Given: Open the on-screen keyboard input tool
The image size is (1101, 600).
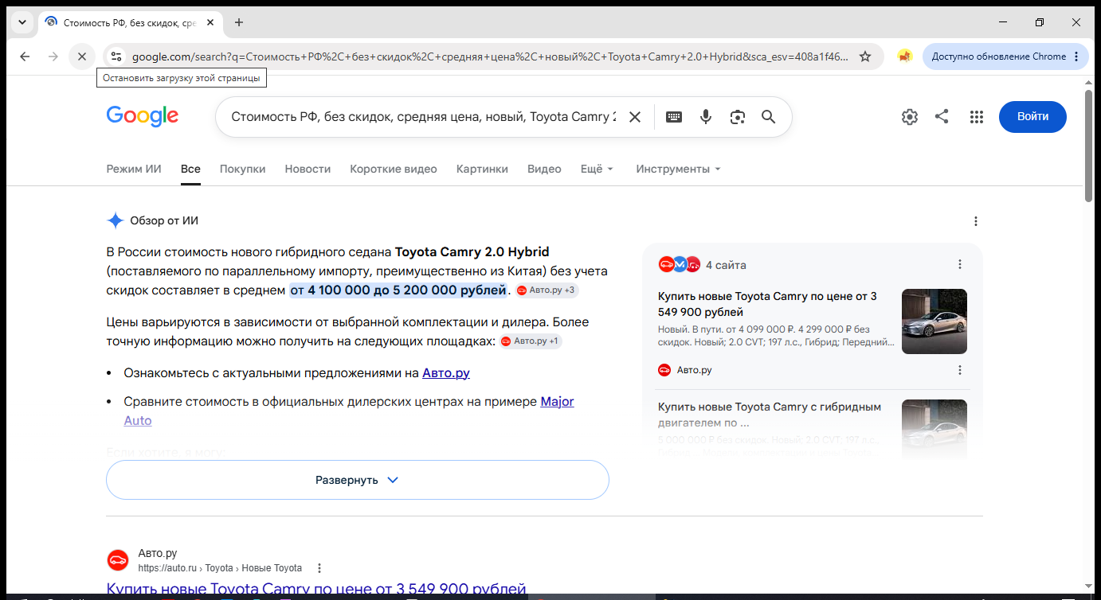Looking at the screenshot, I should click(x=674, y=117).
